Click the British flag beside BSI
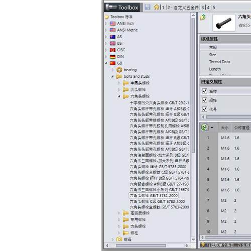Viewport: 251px width, 251px height. pyautogui.click(x=112, y=43)
